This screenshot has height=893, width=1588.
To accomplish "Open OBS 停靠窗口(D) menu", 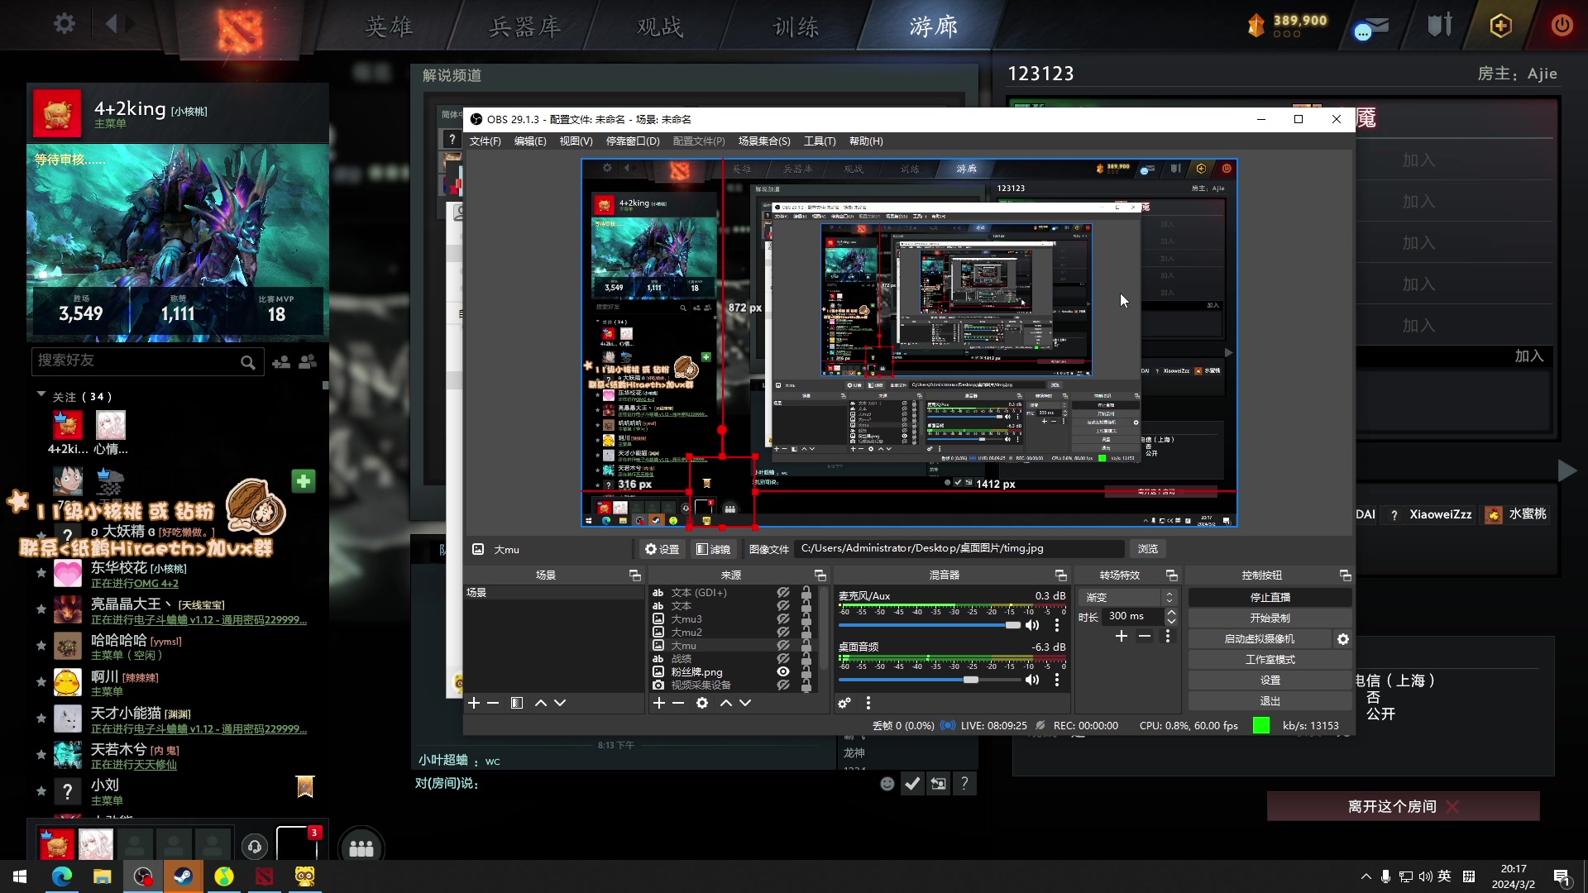I will pyautogui.click(x=633, y=141).
